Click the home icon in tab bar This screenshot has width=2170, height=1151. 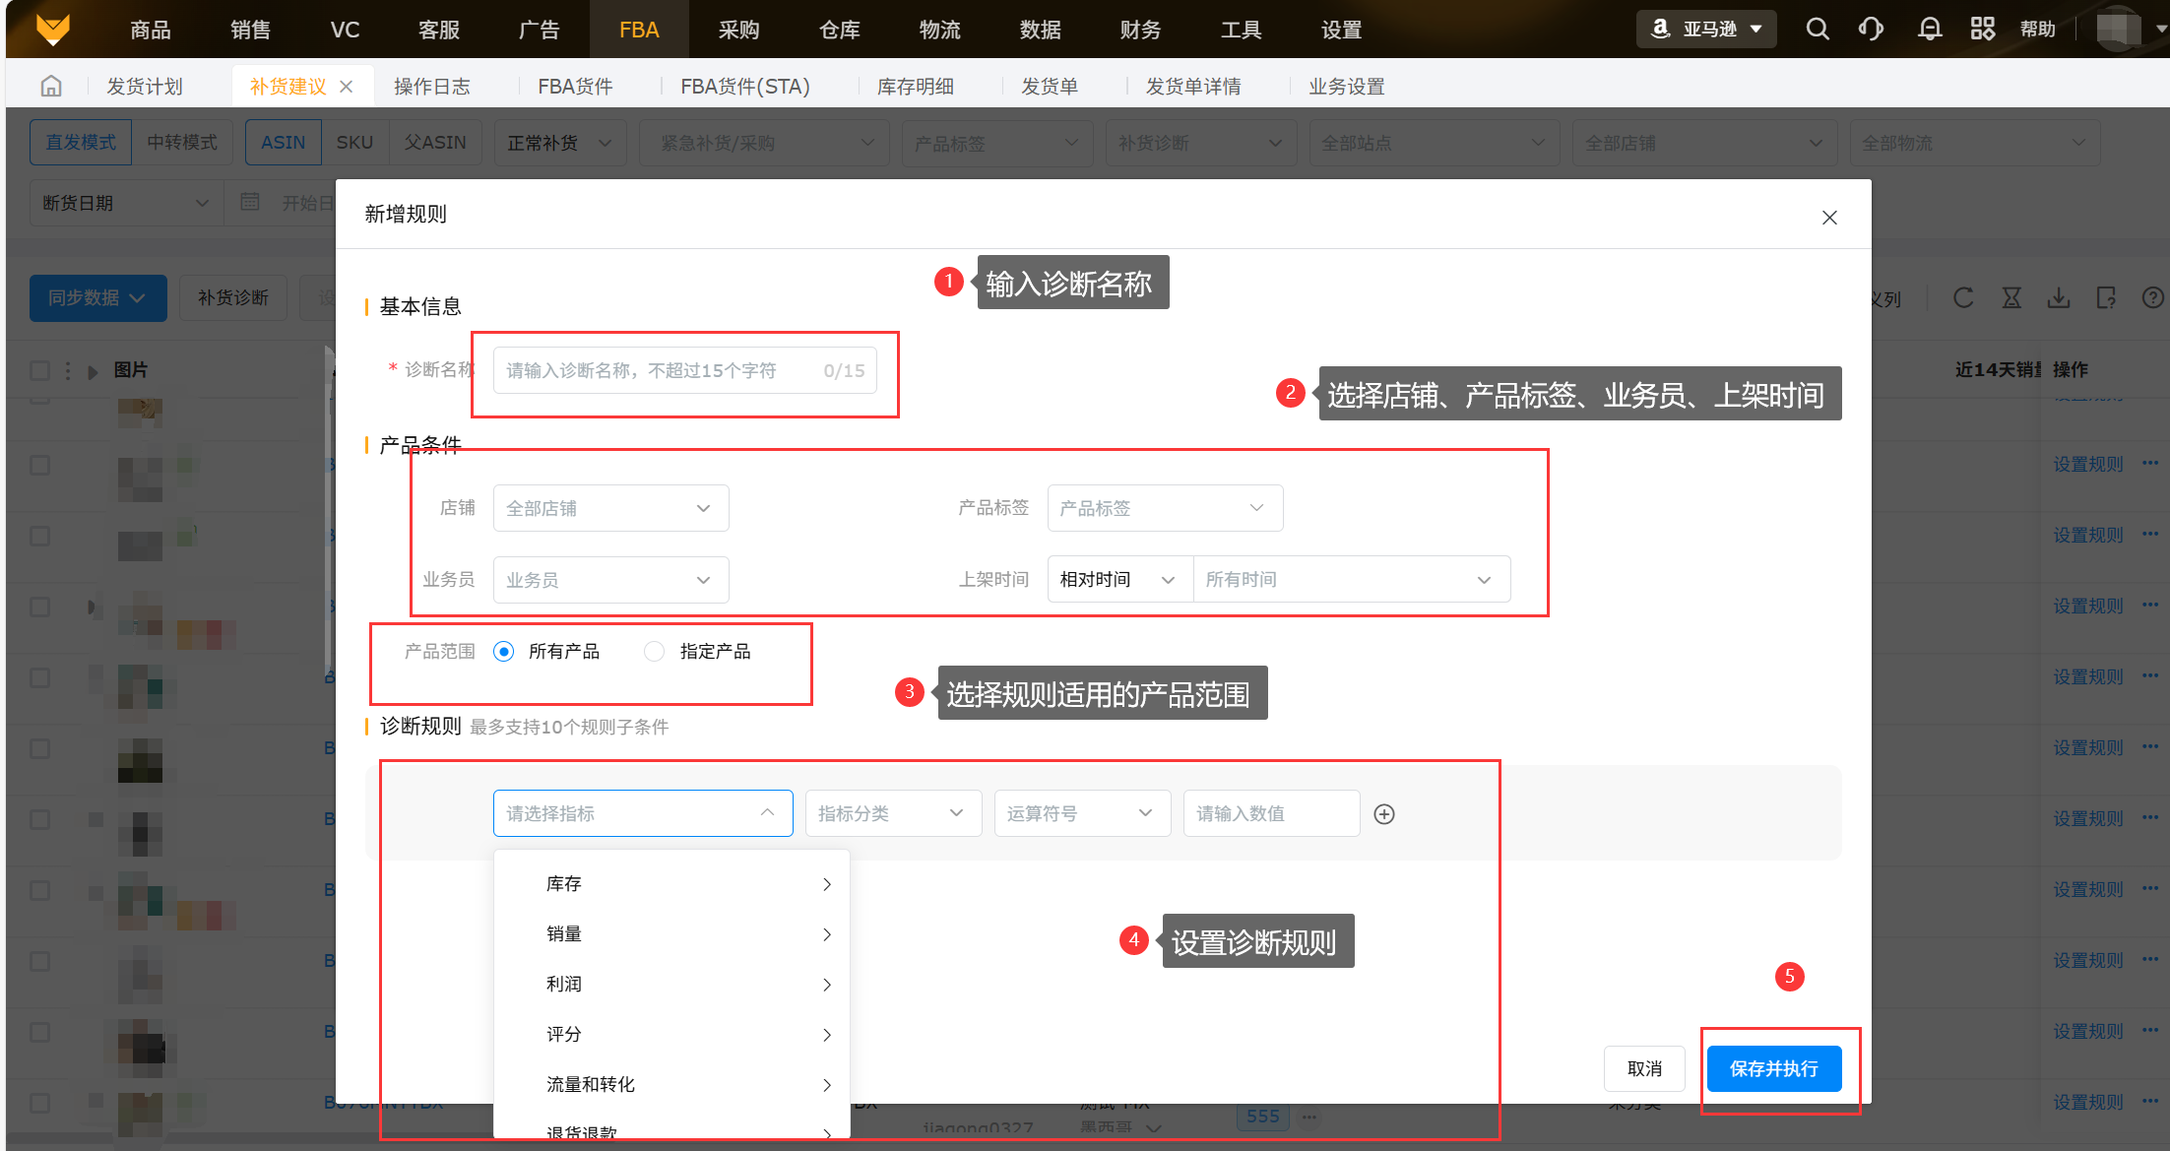(51, 87)
